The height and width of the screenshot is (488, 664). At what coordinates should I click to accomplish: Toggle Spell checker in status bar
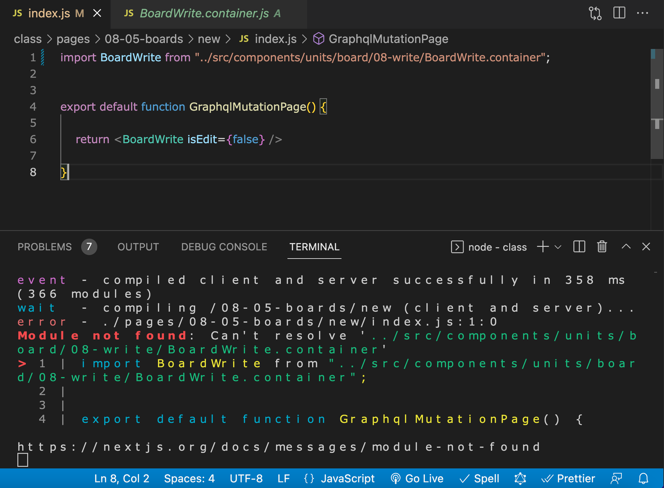[x=480, y=479]
